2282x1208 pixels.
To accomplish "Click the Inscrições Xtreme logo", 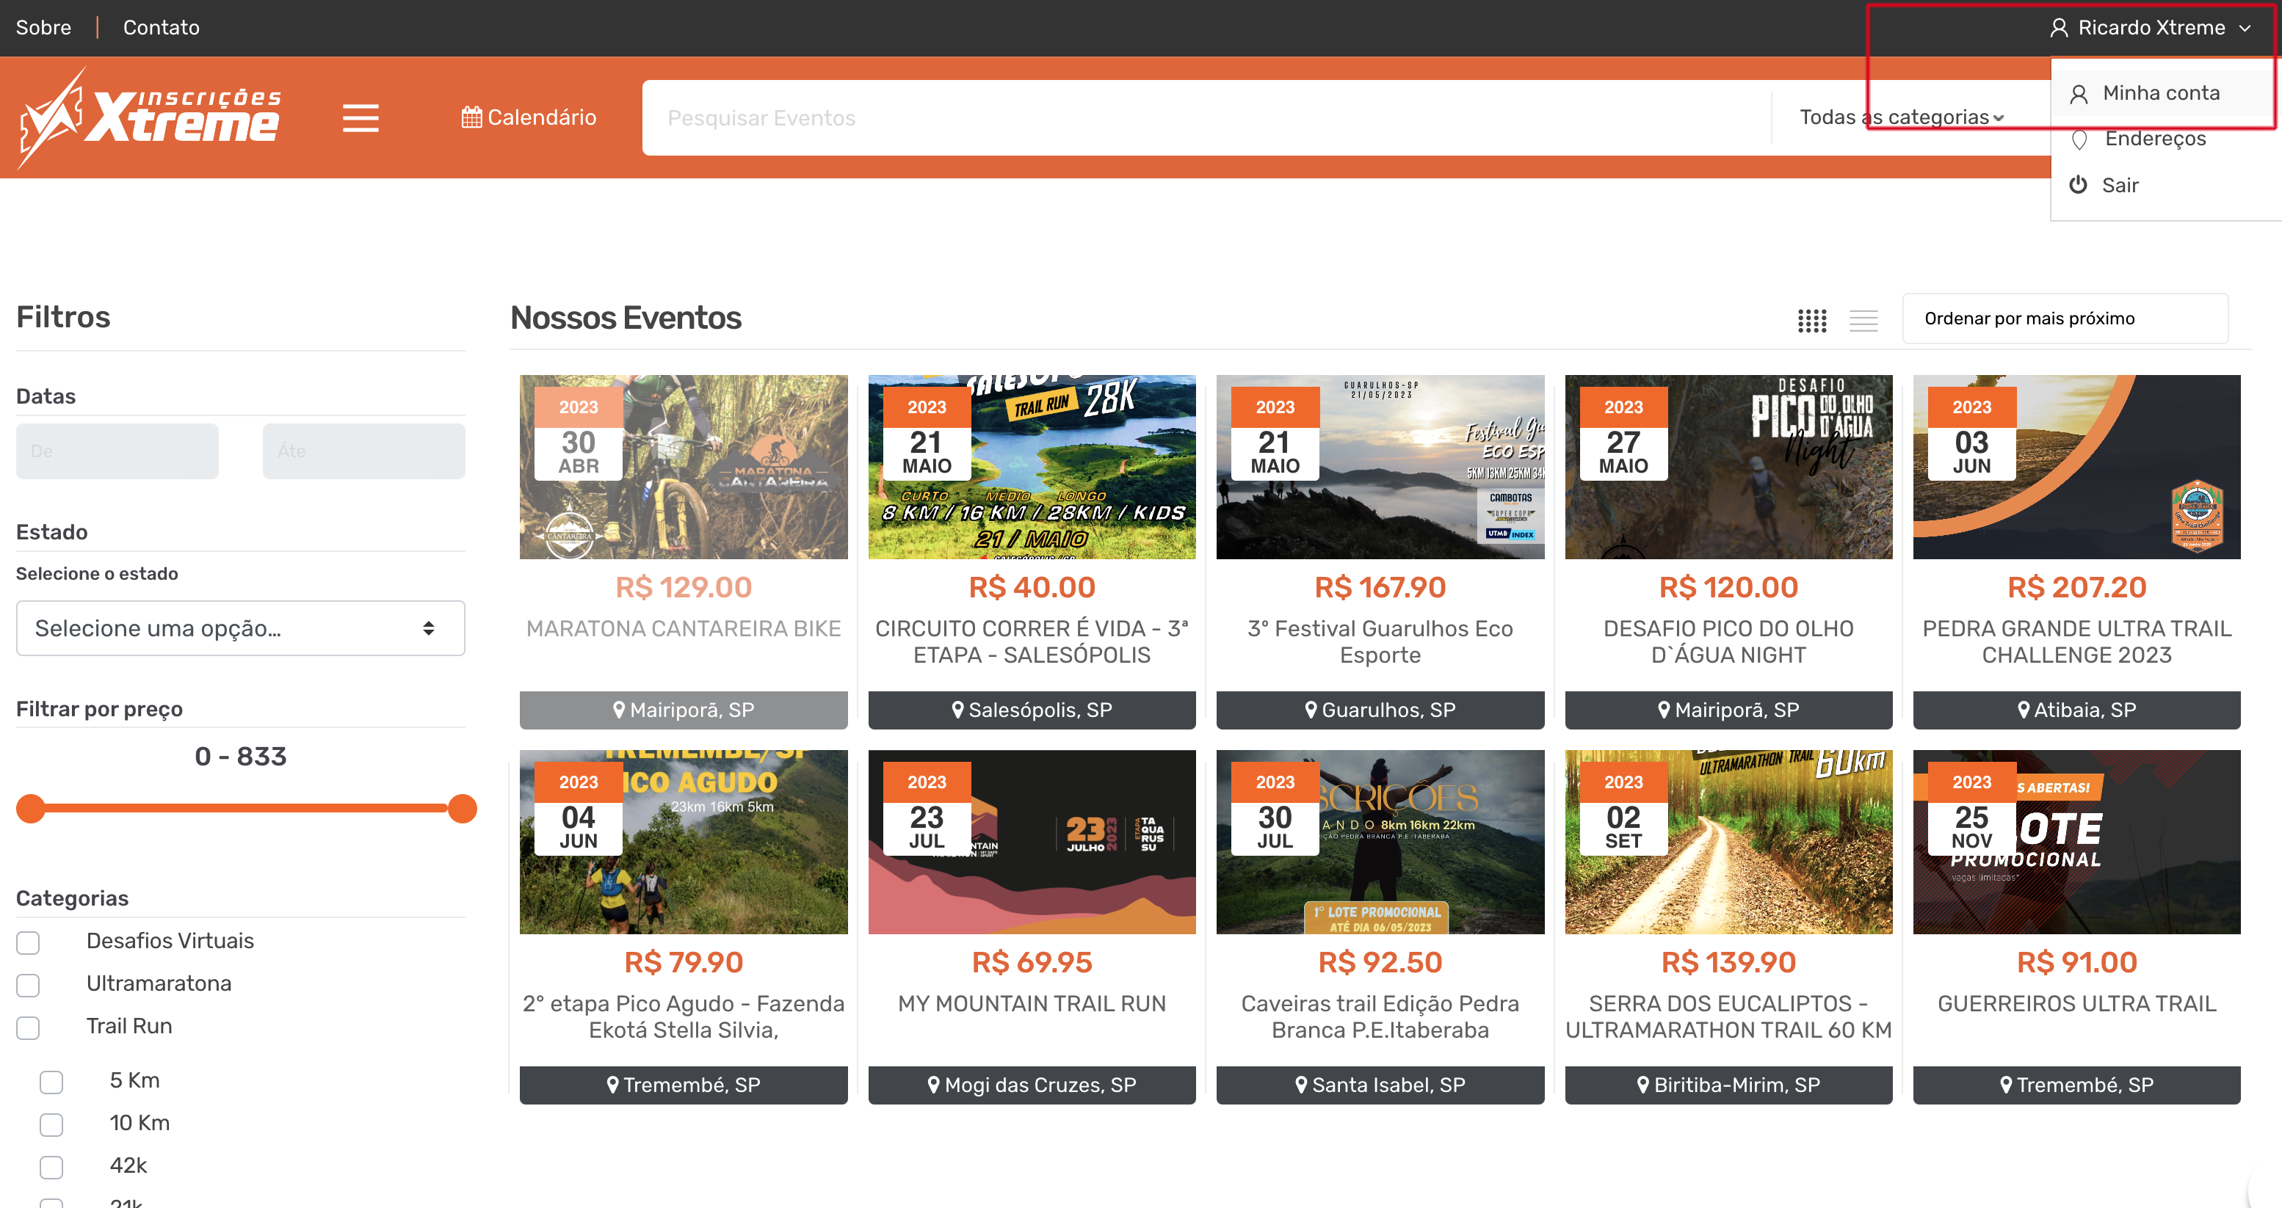I will (149, 117).
